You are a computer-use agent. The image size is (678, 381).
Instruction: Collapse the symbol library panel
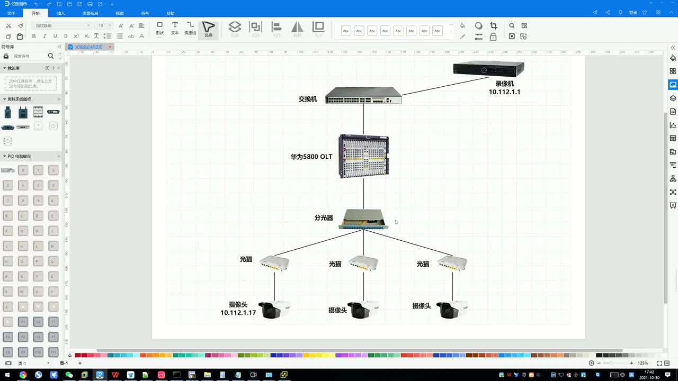point(59,47)
